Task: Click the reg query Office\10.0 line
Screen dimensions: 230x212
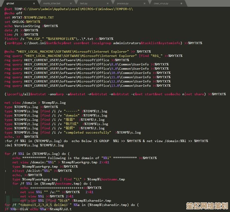Action: 88,73
